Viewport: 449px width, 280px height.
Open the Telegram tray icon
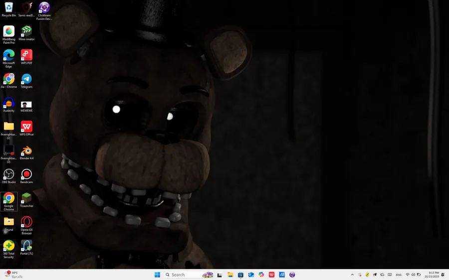coord(375,275)
